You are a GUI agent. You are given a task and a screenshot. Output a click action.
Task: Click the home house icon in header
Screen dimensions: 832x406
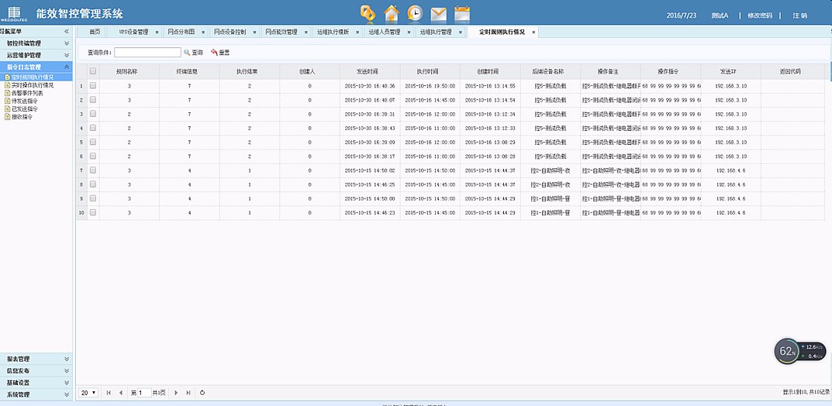[392, 13]
